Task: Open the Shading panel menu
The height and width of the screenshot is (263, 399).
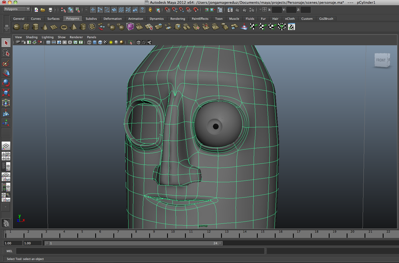Action: click(x=31, y=37)
